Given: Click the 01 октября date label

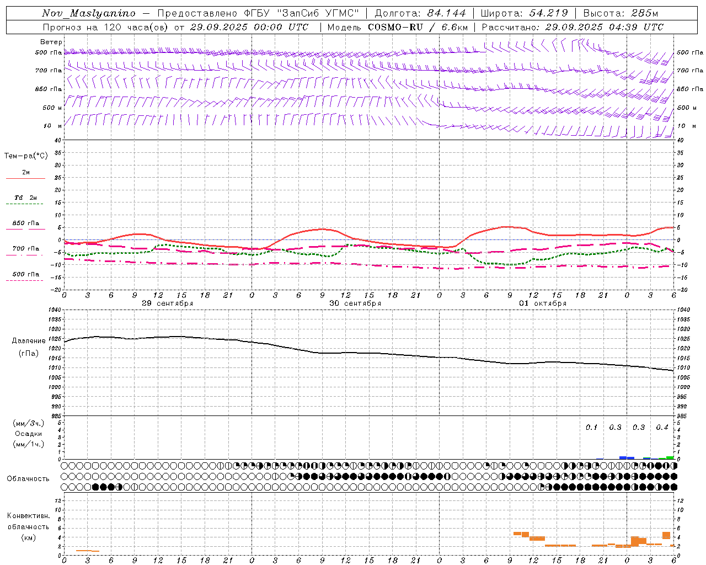Looking at the screenshot, I should (543, 303).
